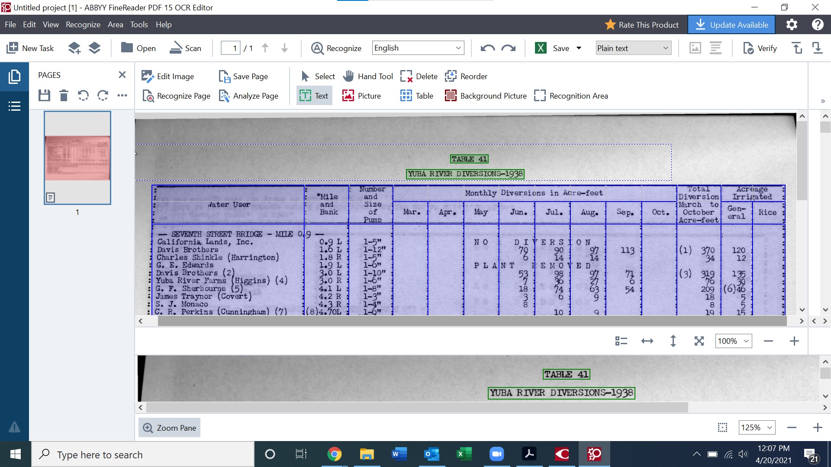Enable the Select mode

pyautogui.click(x=317, y=76)
